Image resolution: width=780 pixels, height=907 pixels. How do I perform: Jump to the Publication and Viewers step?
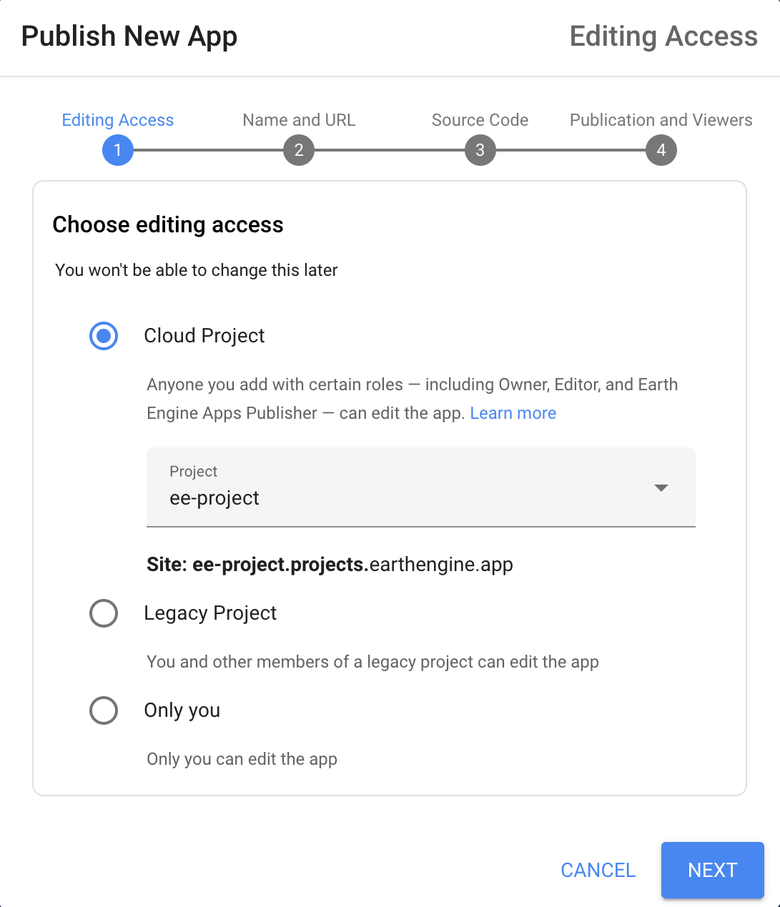pyautogui.click(x=661, y=120)
